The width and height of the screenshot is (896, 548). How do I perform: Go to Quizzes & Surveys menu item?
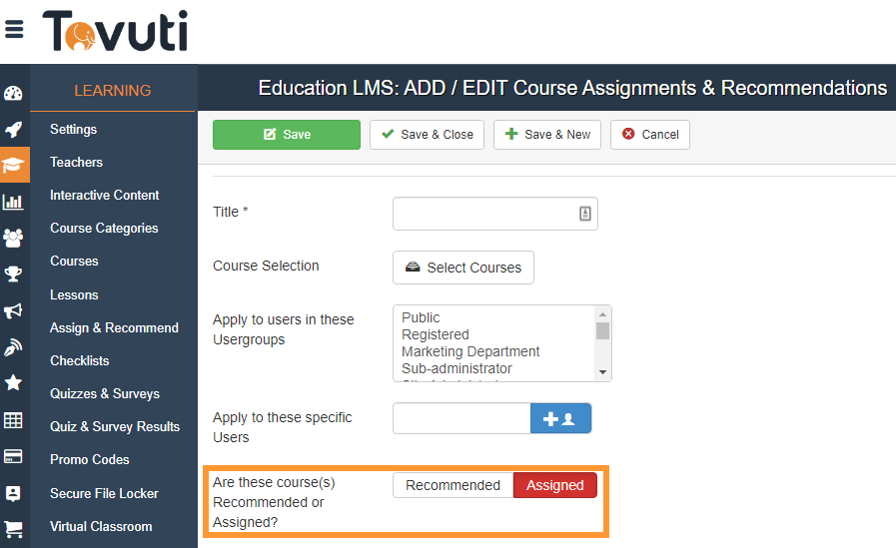click(x=105, y=393)
